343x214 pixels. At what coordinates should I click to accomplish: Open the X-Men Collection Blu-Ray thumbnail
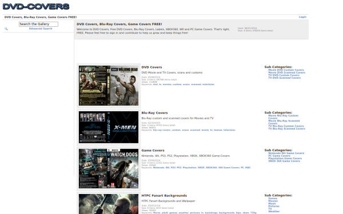109,127
